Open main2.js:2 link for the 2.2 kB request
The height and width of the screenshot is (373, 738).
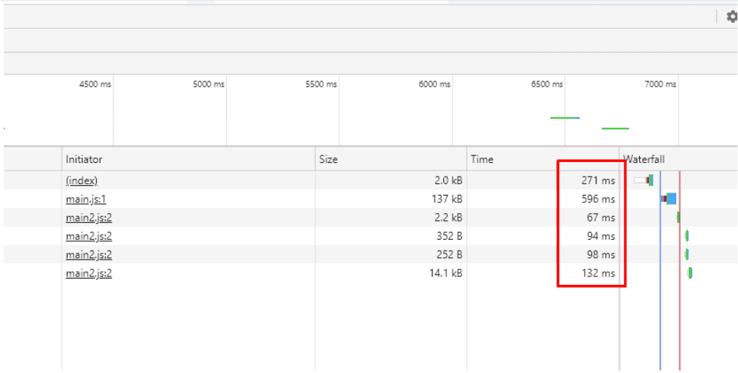[89, 218]
